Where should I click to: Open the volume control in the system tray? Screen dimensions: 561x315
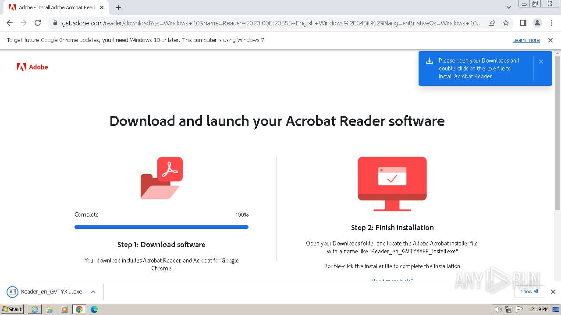coord(498,309)
